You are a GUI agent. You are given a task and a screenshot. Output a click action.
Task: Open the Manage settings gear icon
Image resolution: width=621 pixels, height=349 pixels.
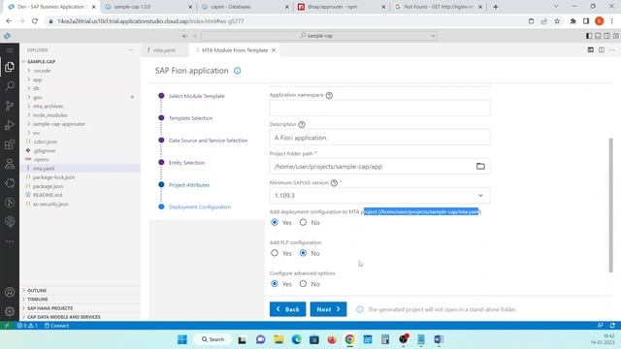(10, 311)
